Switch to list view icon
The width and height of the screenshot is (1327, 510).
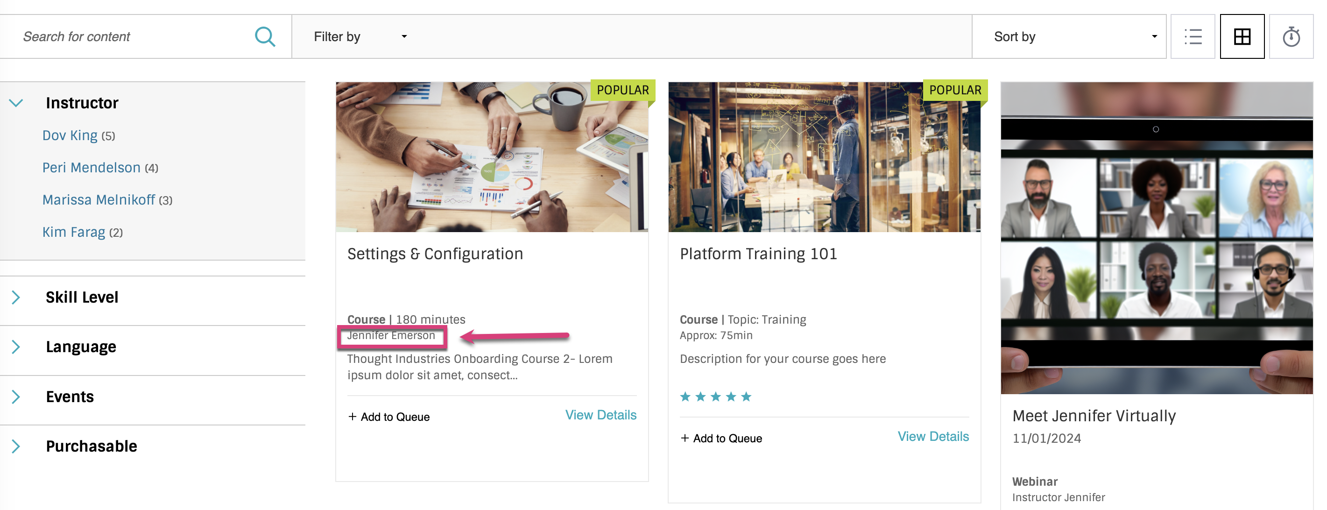point(1193,36)
